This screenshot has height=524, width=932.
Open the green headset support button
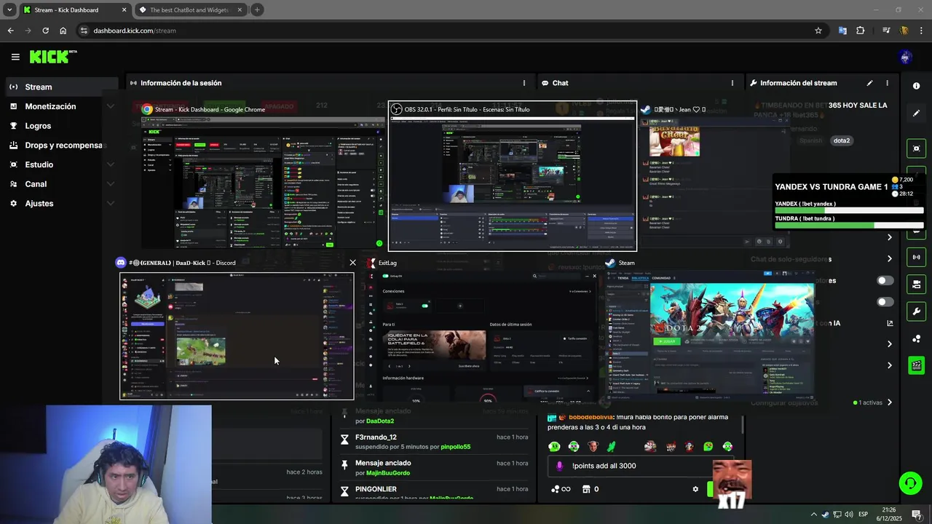click(x=909, y=483)
